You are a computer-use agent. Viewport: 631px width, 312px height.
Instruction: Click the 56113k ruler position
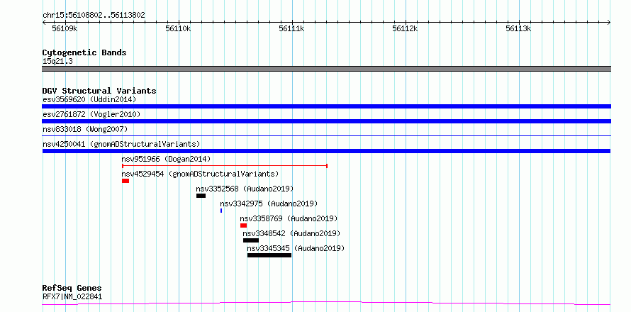click(x=519, y=29)
